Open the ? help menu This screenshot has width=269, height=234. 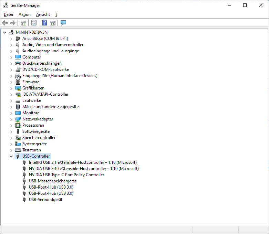(x=56, y=14)
